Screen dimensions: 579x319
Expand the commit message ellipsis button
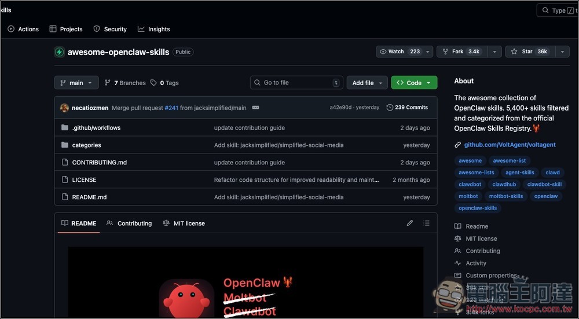(x=255, y=108)
